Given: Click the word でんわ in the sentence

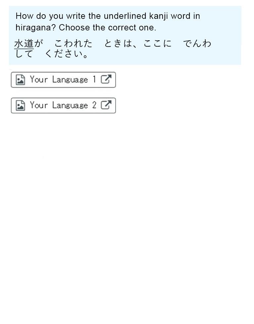Looking at the screenshot, I should (197, 44).
